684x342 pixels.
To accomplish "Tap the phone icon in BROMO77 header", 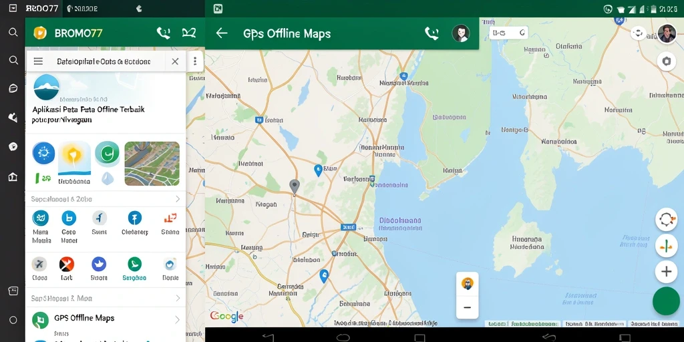I will point(163,33).
